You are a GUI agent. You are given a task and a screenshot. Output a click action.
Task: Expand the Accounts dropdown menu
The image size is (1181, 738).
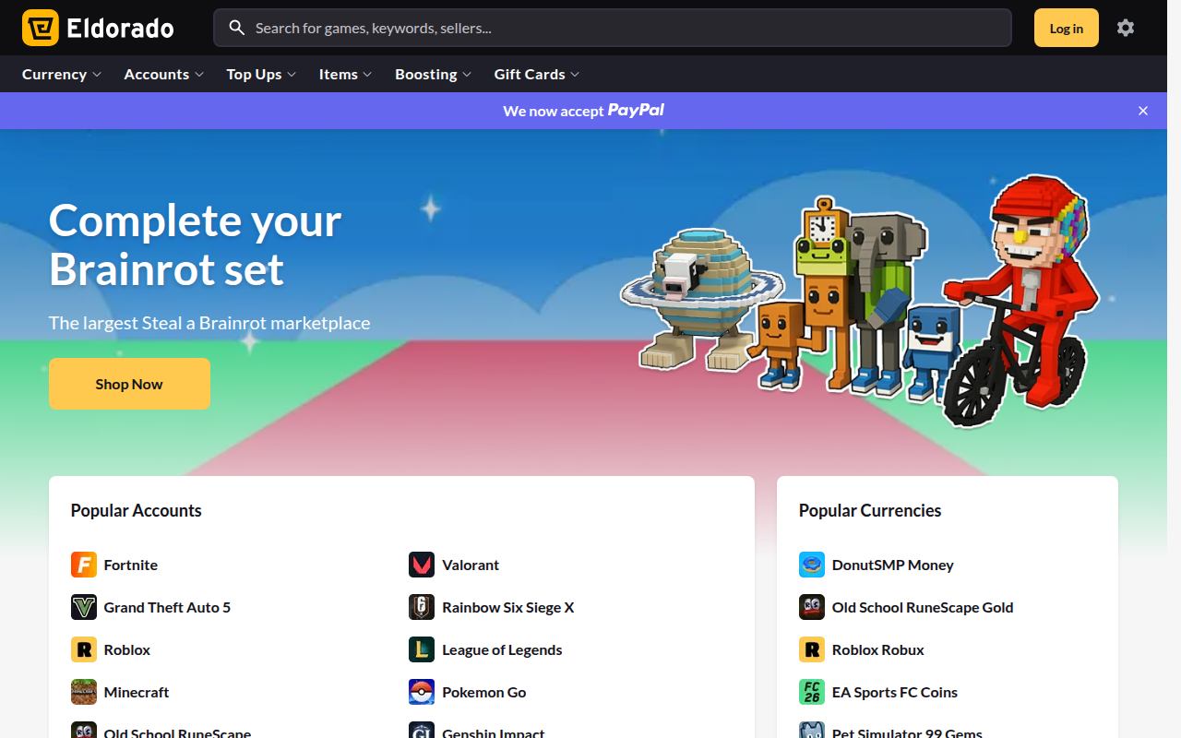(x=164, y=74)
